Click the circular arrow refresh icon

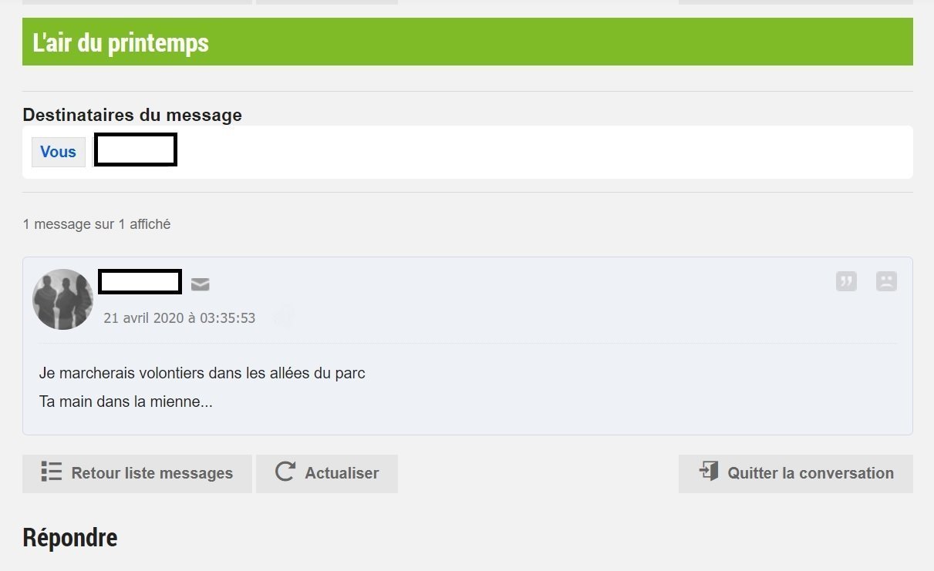pyautogui.click(x=285, y=472)
